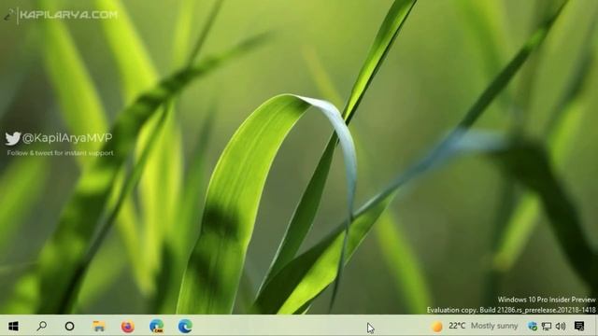Image resolution: width=598 pixels, height=336 pixels.
Task: Open Microsoft Edge Canary from taskbar
Action: (157, 327)
